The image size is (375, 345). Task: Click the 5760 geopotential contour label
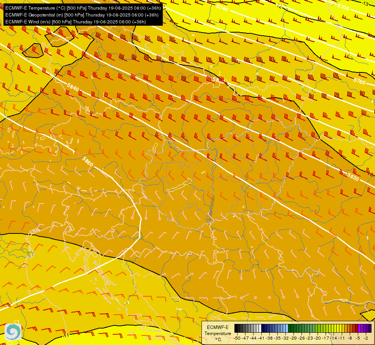[359, 81]
